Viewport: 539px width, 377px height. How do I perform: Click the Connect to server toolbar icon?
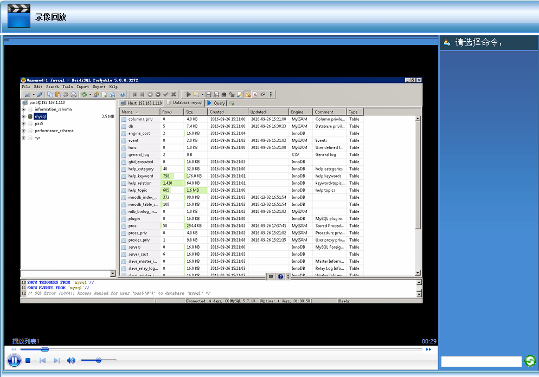(x=28, y=94)
